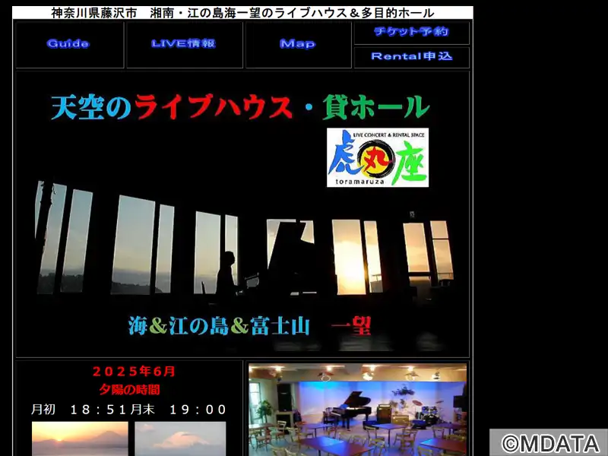This screenshot has height=456, width=608.
Task: Open the pink cloud Mt. Fuji thumbnail
Action: [180, 439]
